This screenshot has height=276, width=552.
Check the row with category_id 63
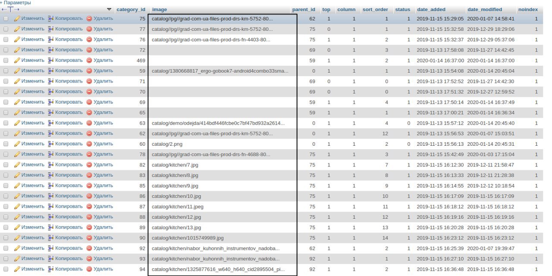click(6, 123)
